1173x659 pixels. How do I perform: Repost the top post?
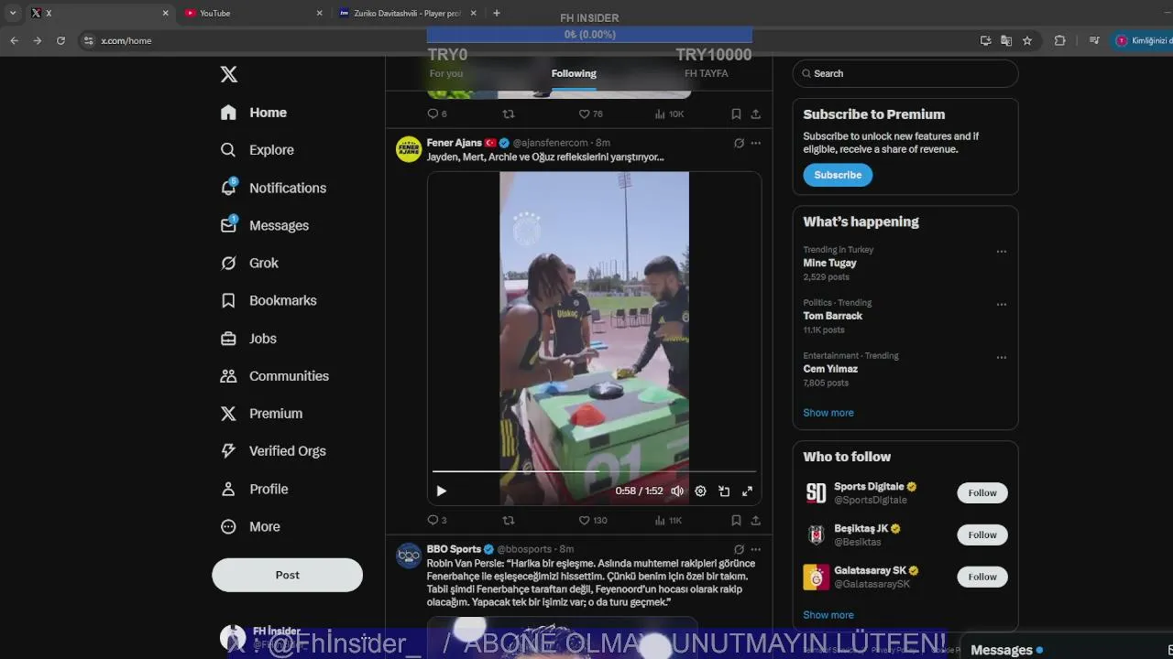(509, 113)
